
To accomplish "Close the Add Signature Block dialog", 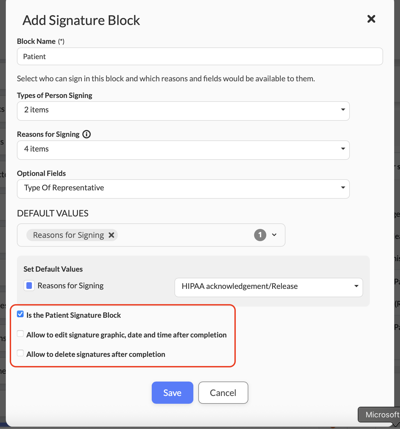I will [x=371, y=19].
